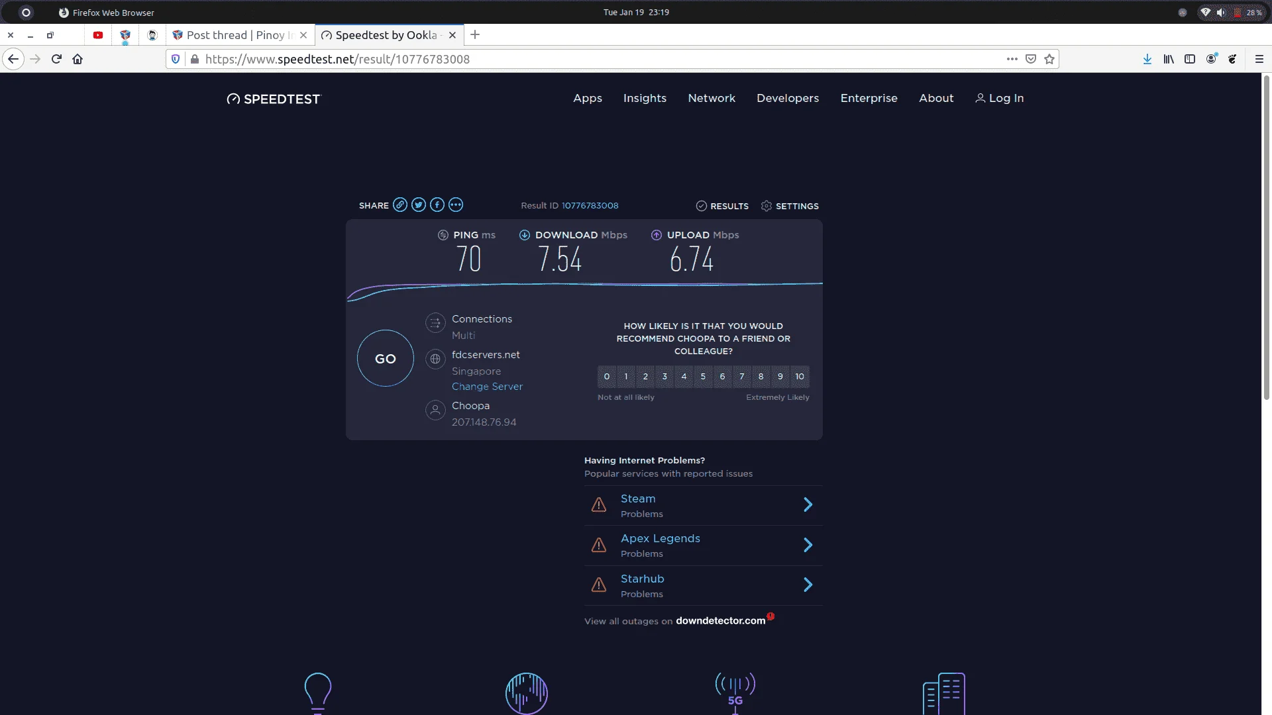Image resolution: width=1272 pixels, height=715 pixels.
Task: Open Activities overview button
Action: click(x=26, y=12)
